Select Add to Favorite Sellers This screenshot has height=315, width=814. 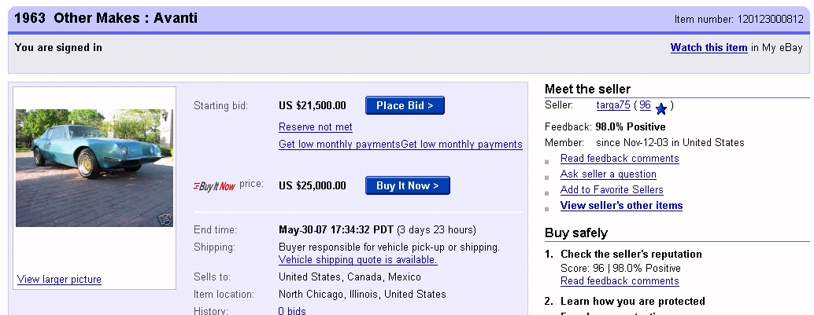(x=612, y=189)
